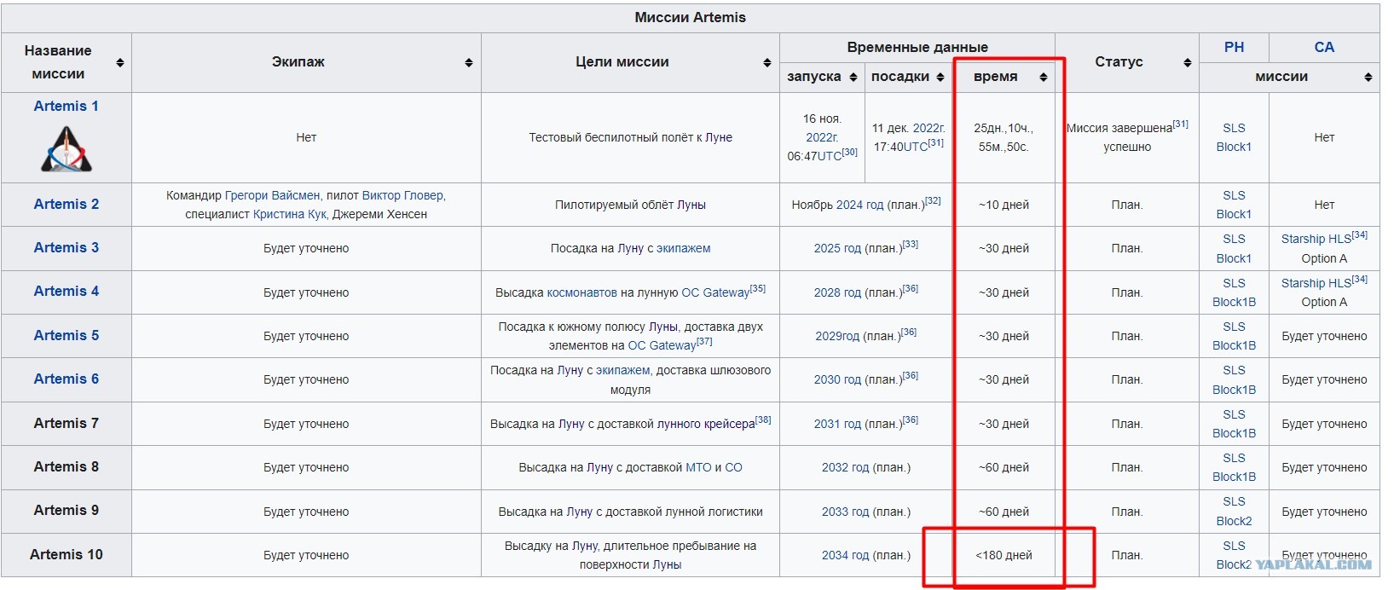Open Starship HLS link in Artemis 4 row
The image size is (1394, 590).
pyautogui.click(x=1316, y=283)
